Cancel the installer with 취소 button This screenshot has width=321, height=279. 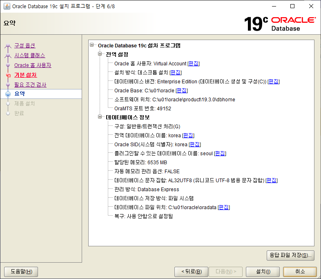pyautogui.click(x=300, y=272)
